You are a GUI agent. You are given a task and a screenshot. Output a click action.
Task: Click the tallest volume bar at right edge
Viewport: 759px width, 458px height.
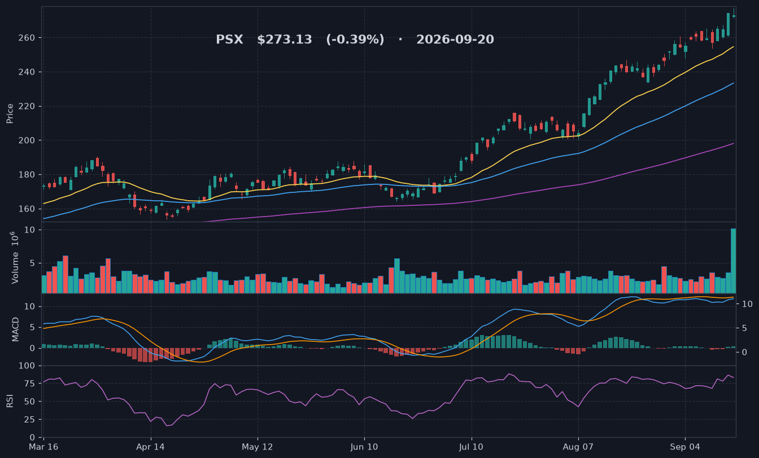pyautogui.click(x=733, y=261)
